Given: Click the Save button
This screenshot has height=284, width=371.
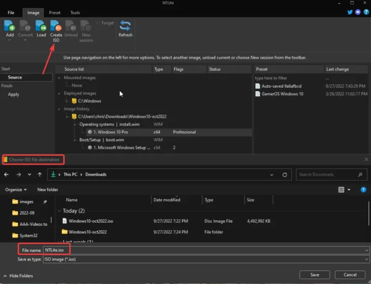Looking at the screenshot, I should 315,275.
